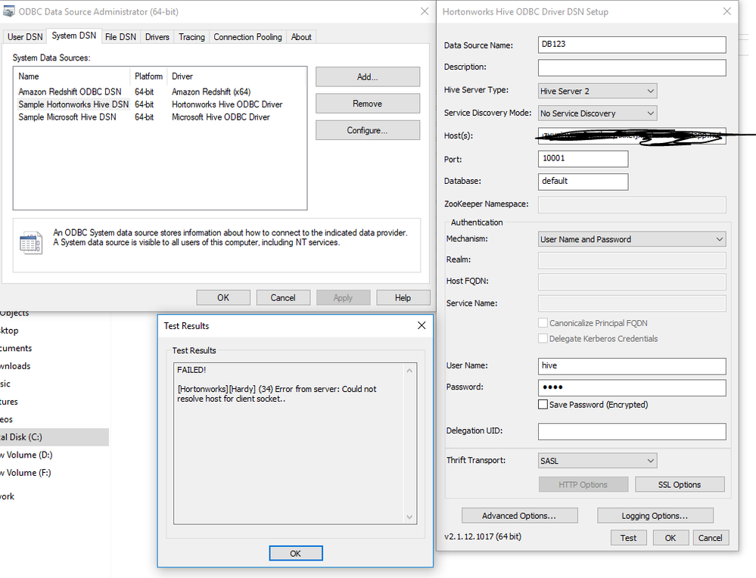Open Logging Options...

tap(655, 515)
